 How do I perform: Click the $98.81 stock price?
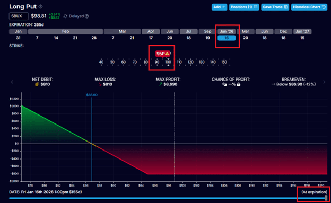coord(39,16)
